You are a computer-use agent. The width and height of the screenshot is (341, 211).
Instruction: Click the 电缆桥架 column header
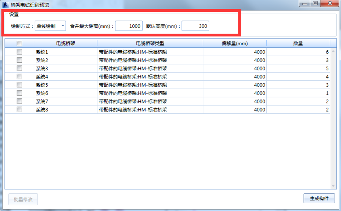(x=65, y=44)
